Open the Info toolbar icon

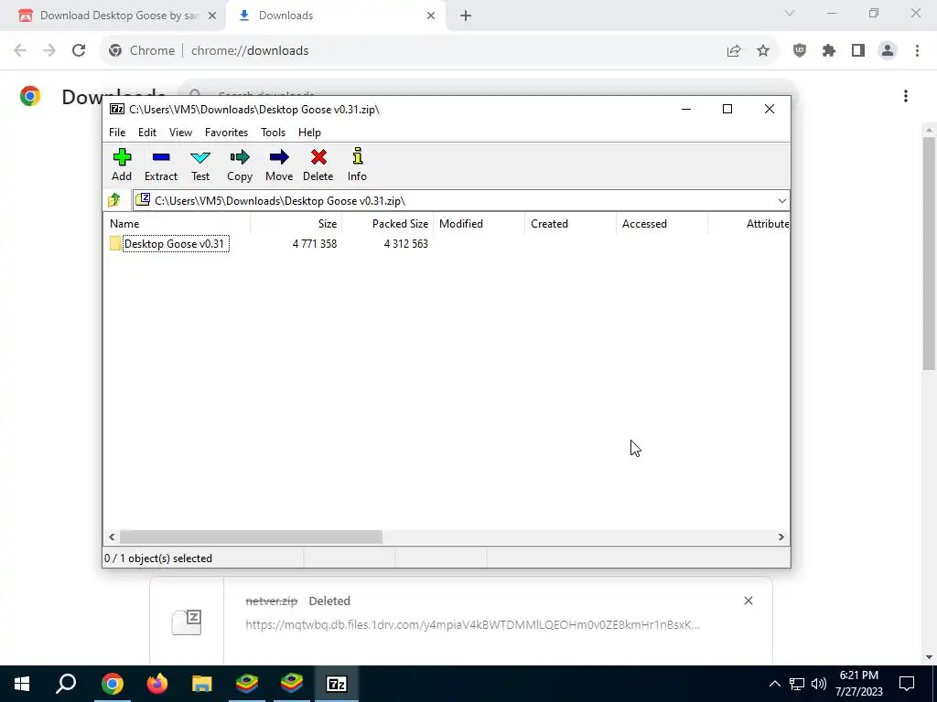pos(358,165)
